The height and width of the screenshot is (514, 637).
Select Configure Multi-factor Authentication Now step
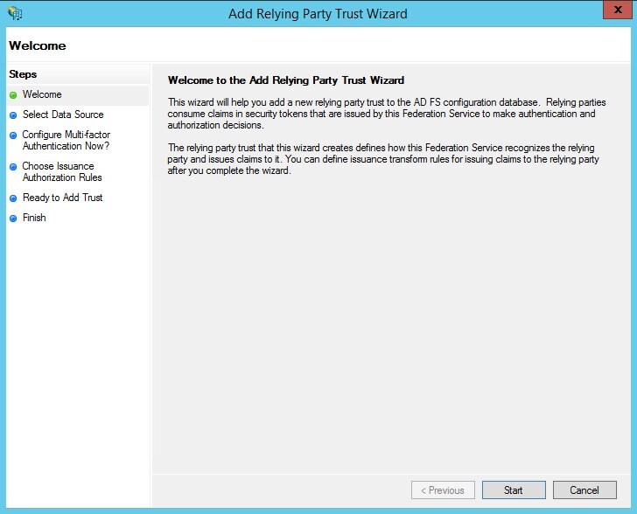coord(66,140)
